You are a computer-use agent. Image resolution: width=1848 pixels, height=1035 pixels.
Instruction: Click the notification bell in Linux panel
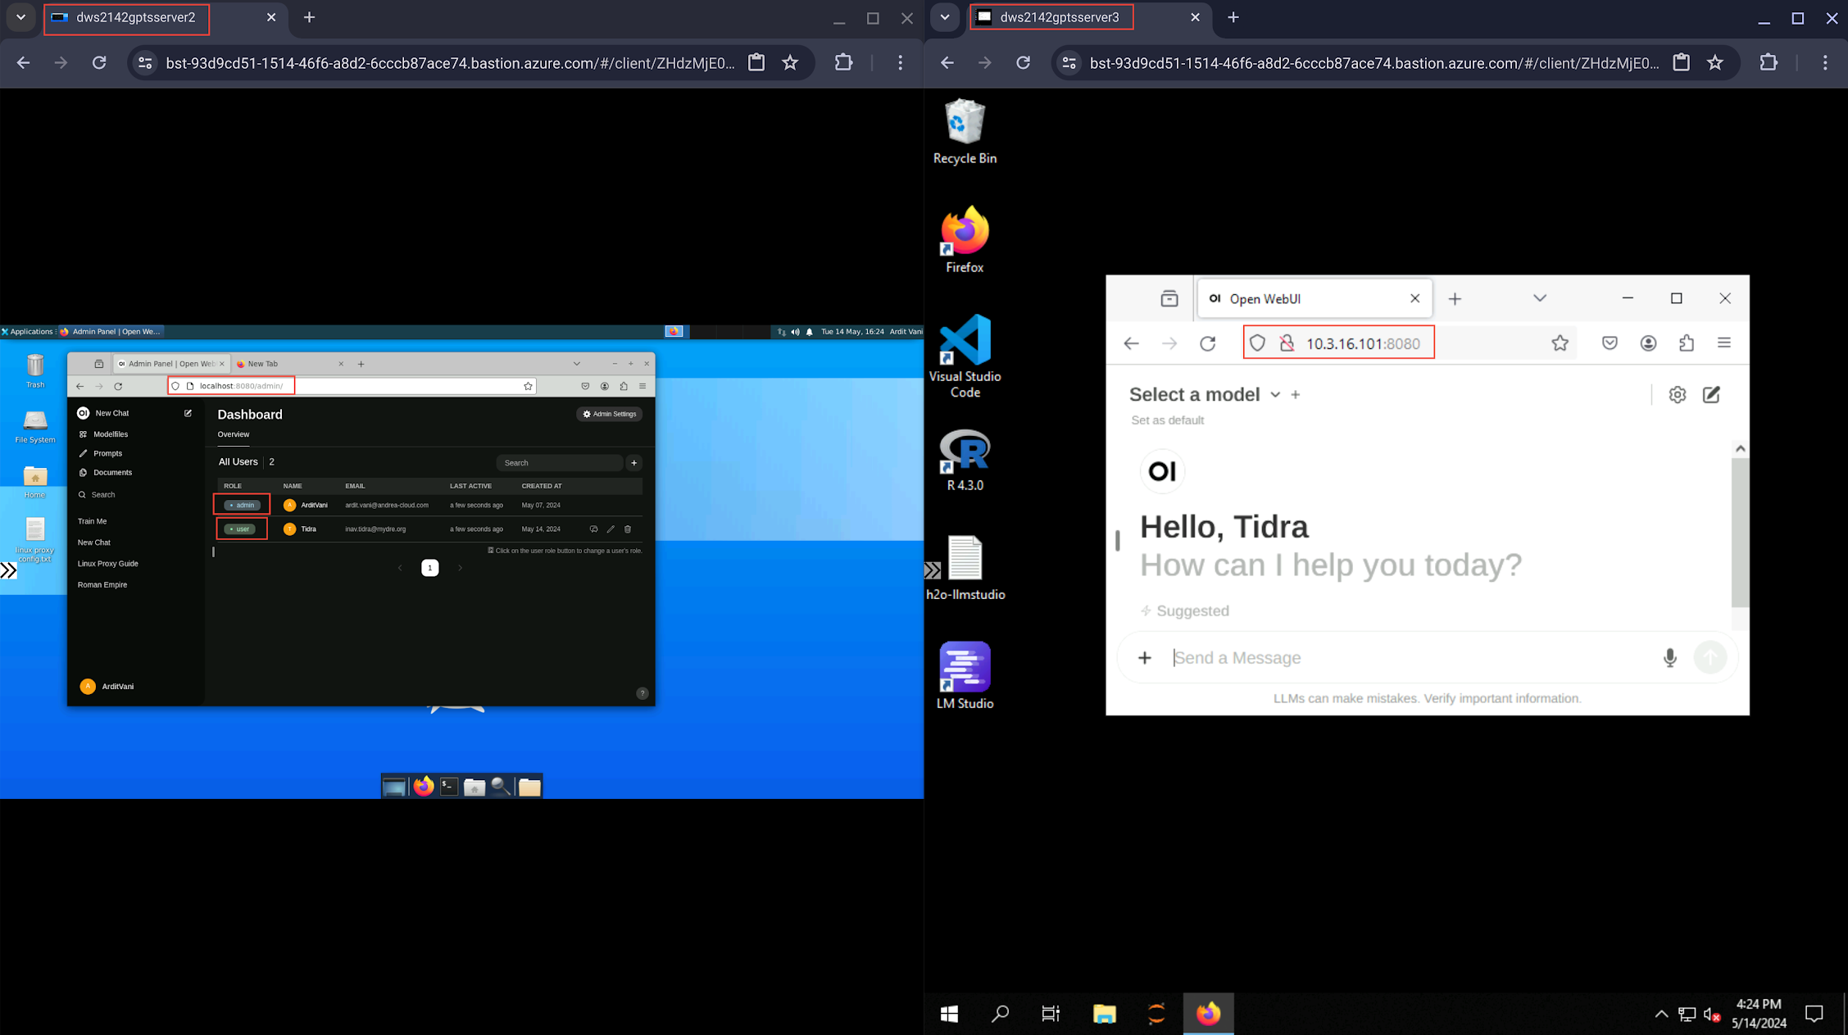tap(810, 332)
